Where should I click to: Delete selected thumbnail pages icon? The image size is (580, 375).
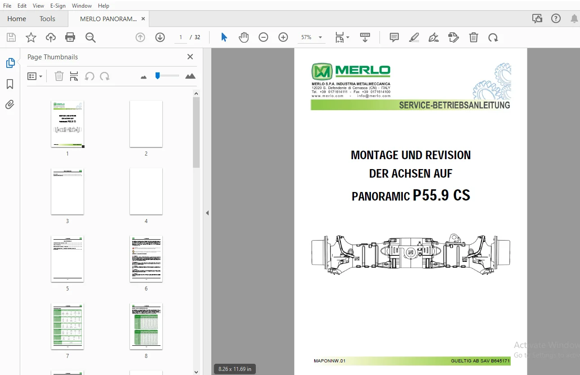pyautogui.click(x=59, y=76)
